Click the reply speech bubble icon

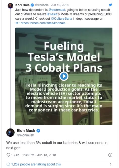click(x=8, y=164)
